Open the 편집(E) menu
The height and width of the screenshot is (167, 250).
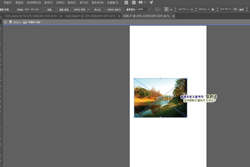[x=19, y=3]
